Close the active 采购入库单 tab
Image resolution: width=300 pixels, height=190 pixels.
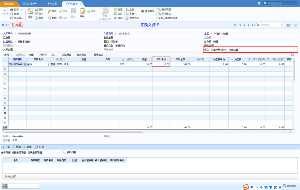coord(81,4)
